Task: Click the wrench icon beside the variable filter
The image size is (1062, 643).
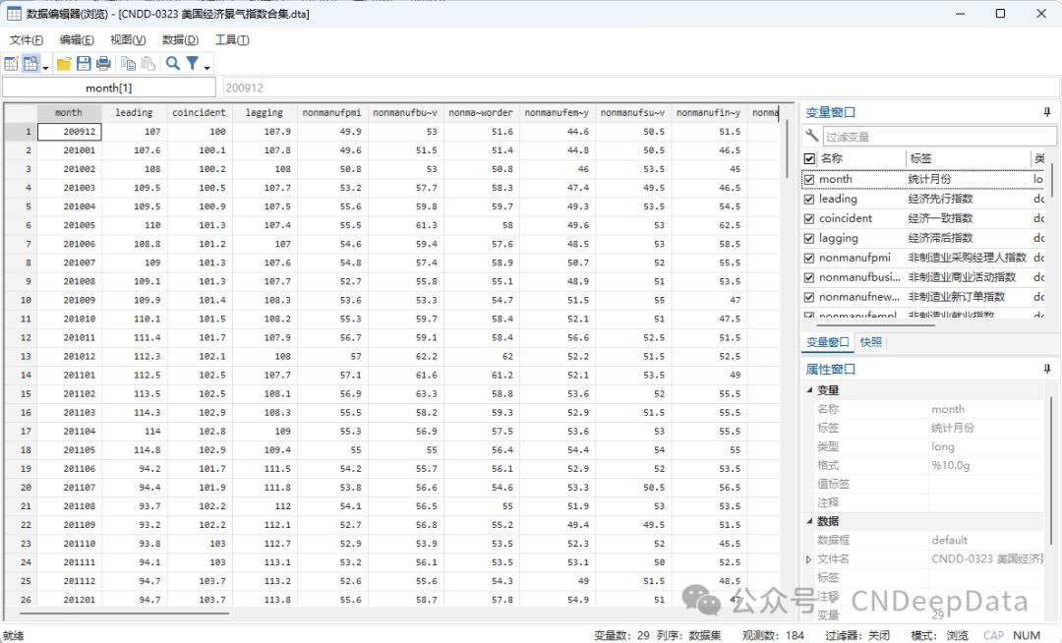Action: [811, 136]
